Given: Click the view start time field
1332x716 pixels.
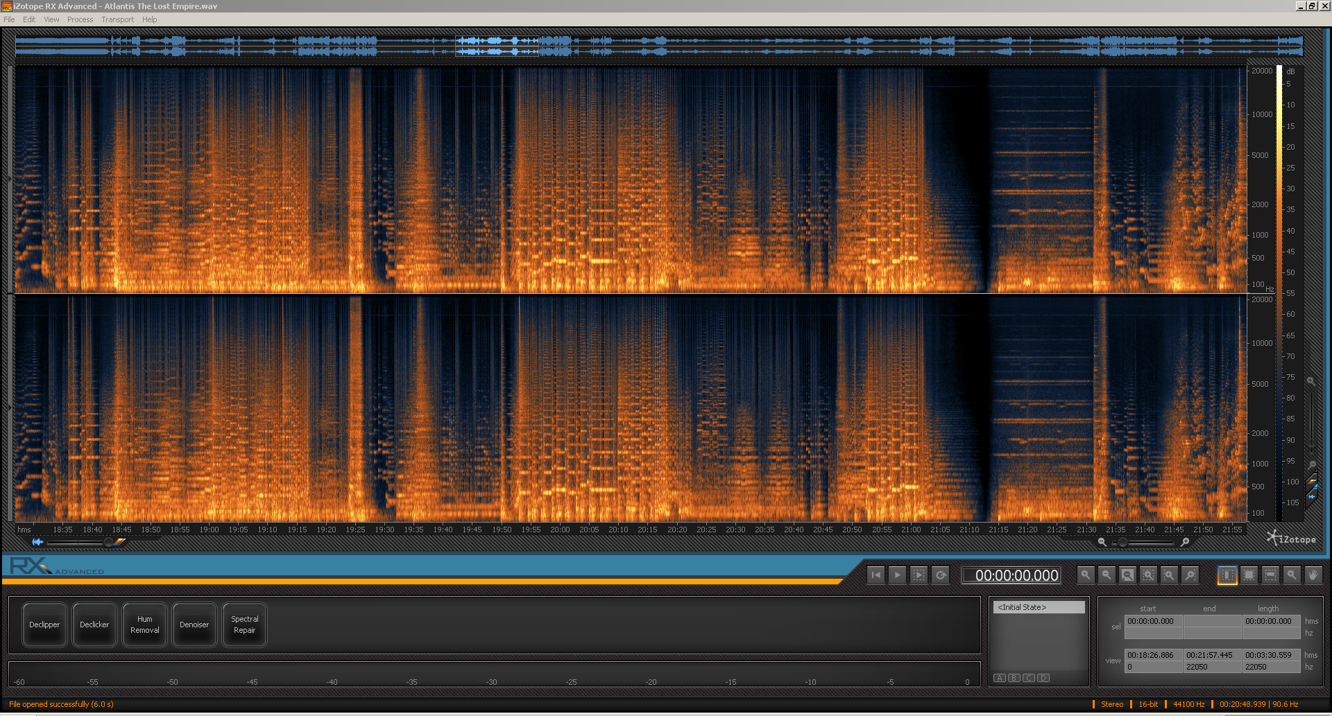Looking at the screenshot, I should [1152, 655].
